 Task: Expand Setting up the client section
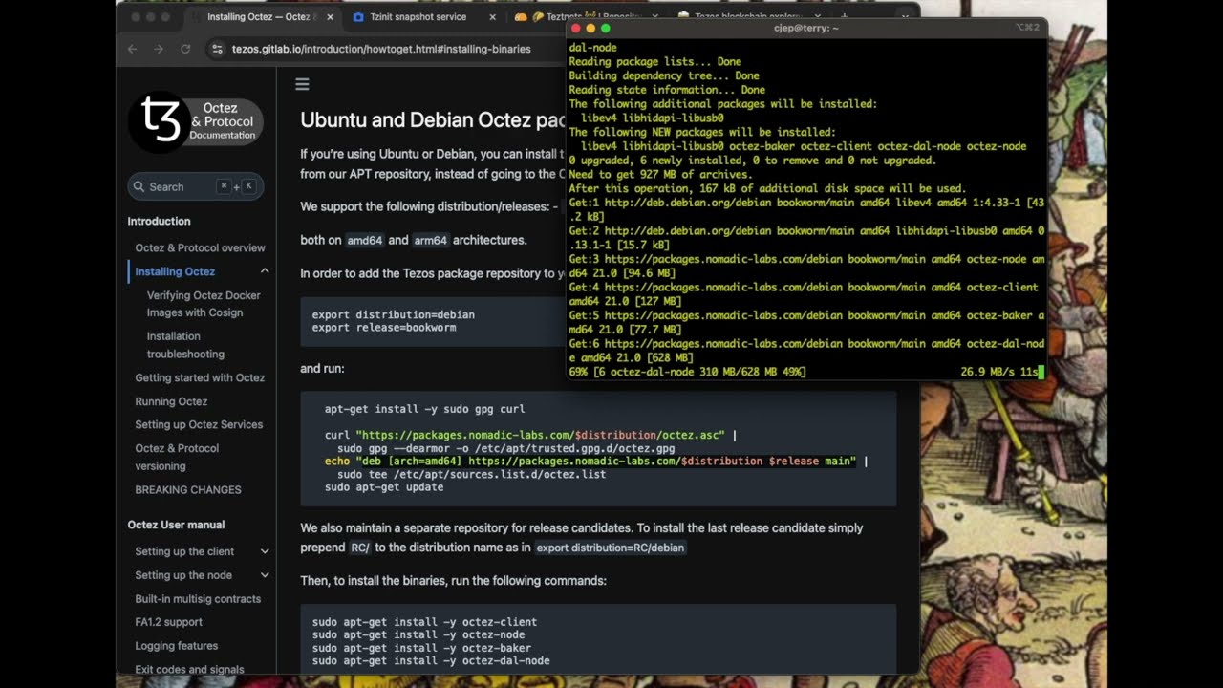265,551
